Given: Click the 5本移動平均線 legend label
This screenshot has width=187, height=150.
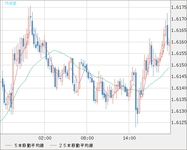Looking at the screenshot, I should (x=29, y=145).
